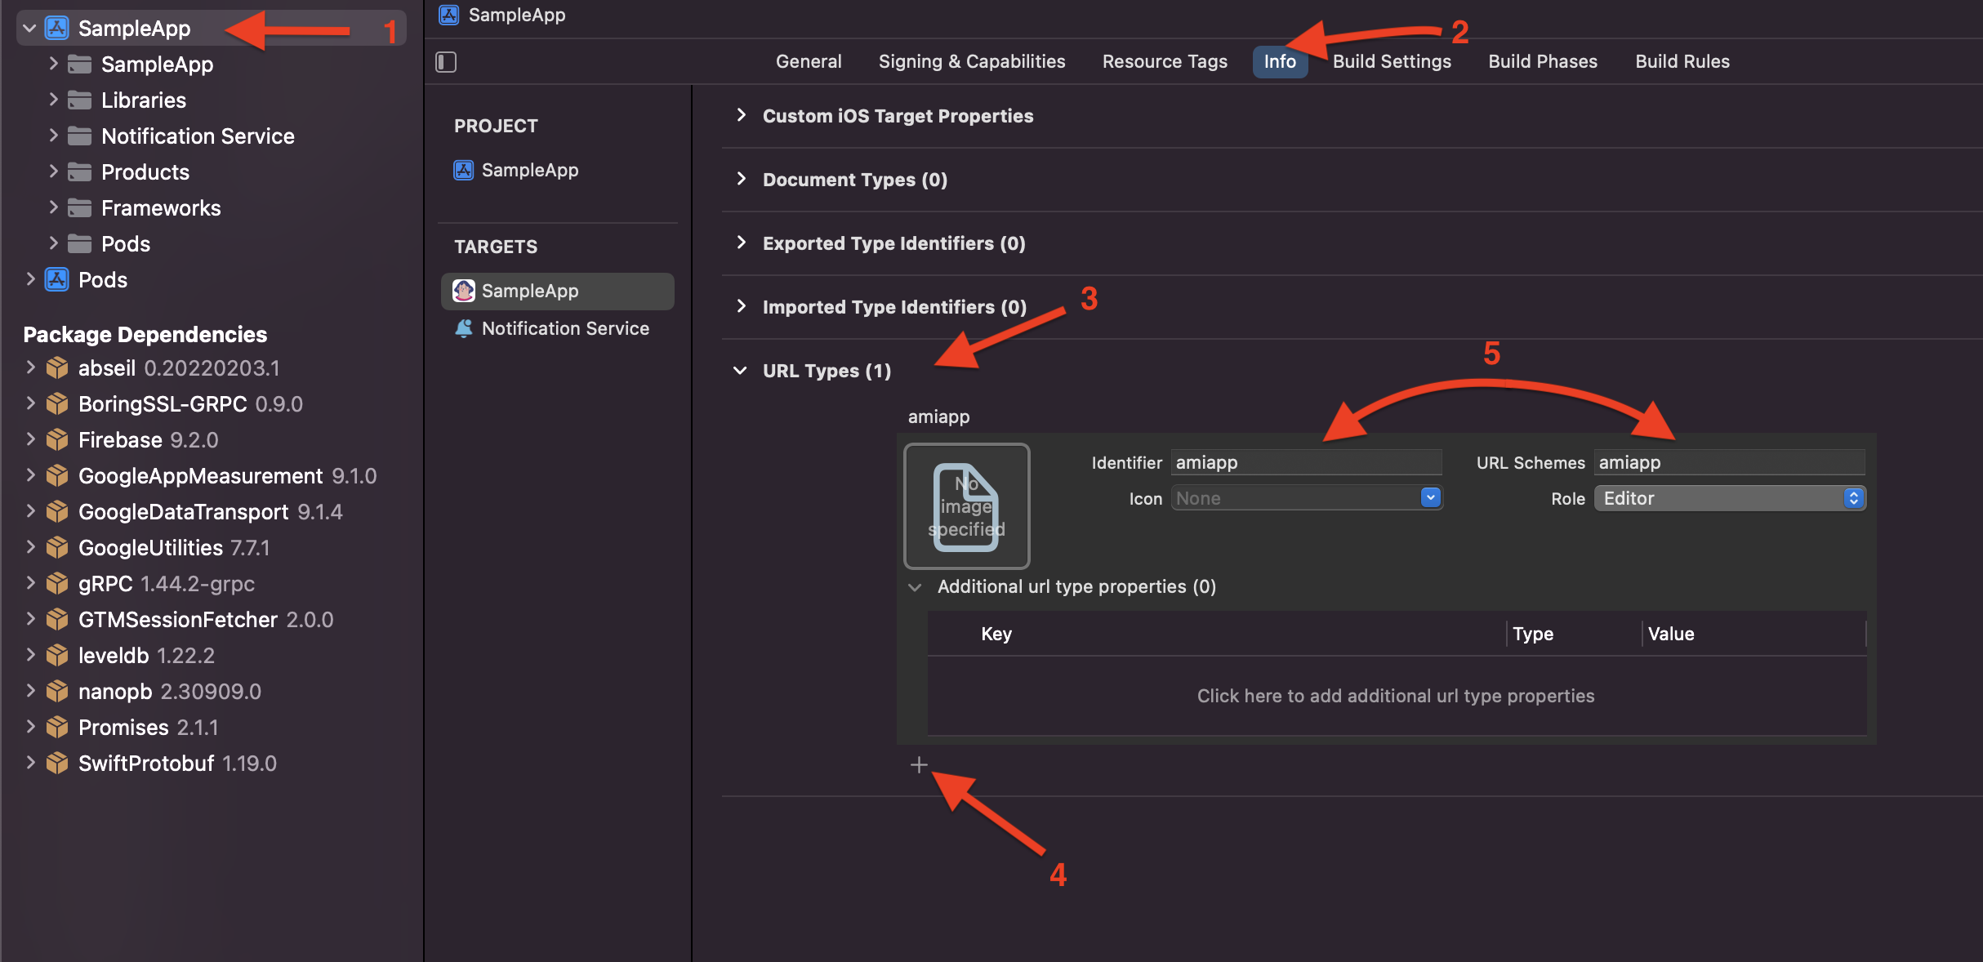Select the SampleApp target in TARGETS

tap(558, 291)
